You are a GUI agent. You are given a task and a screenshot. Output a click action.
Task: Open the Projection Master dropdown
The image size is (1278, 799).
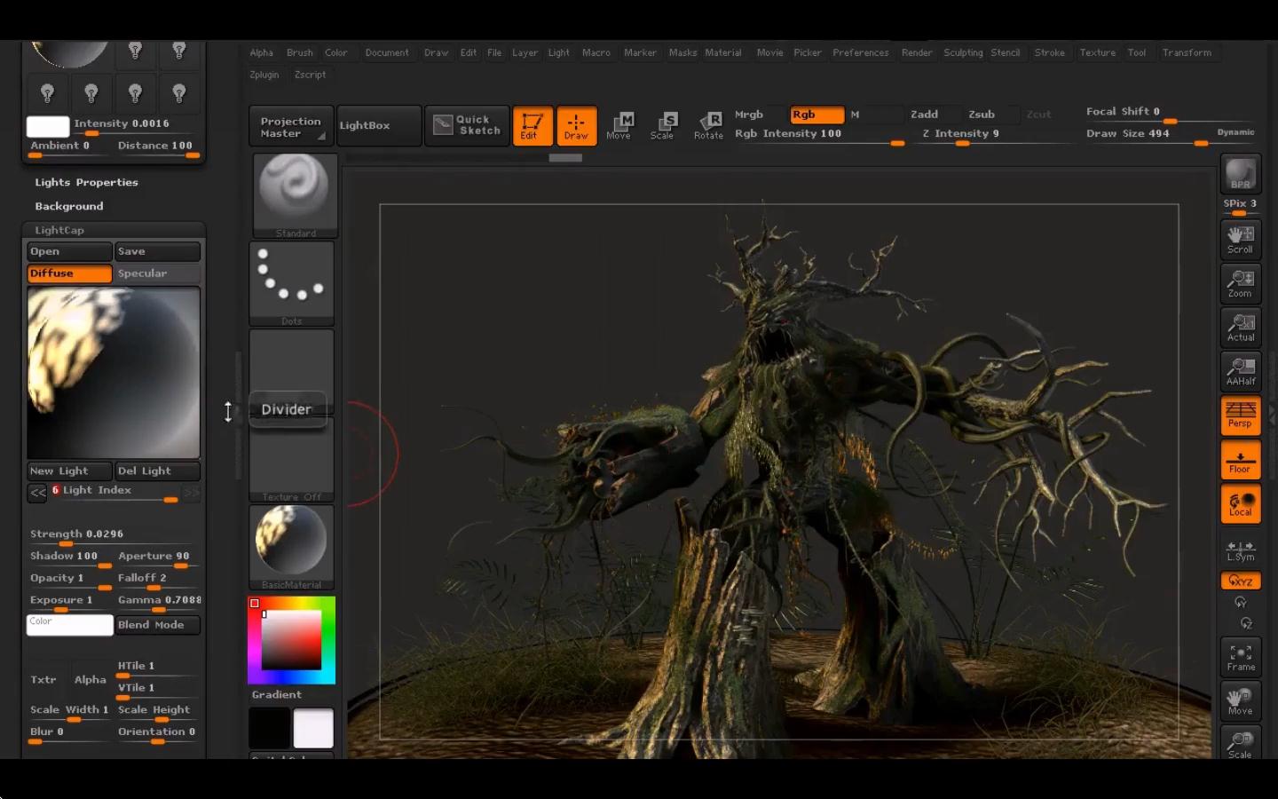point(291,126)
